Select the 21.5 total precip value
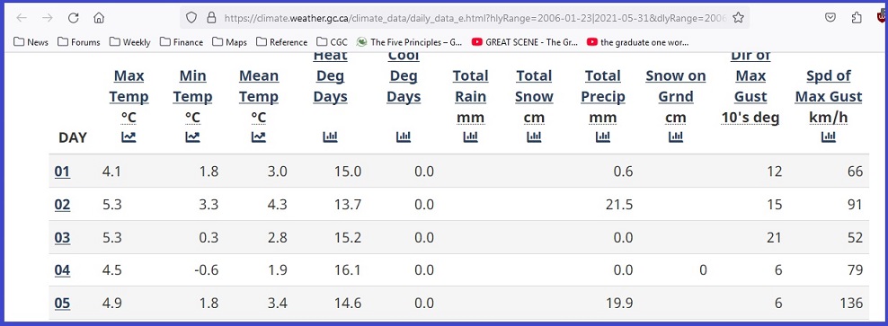 (619, 205)
